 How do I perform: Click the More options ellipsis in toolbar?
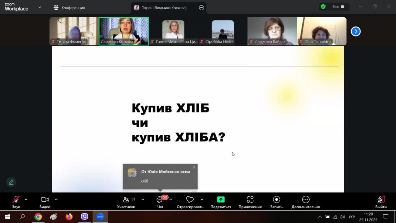(x=306, y=199)
